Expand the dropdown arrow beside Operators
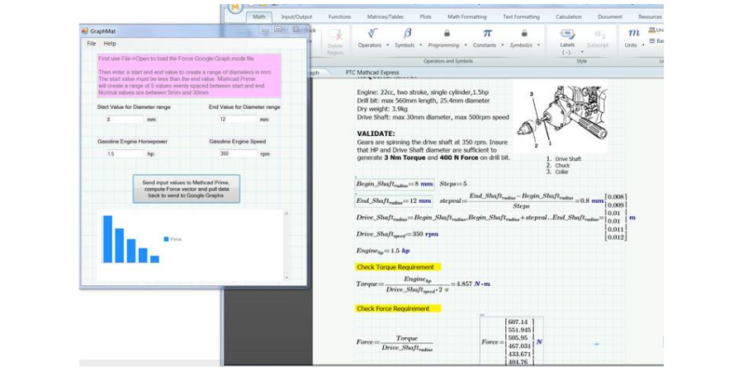Screen dimensions: 743x371 (386, 45)
